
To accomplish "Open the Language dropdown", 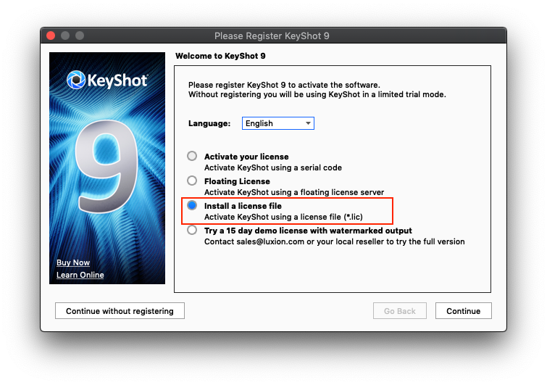I will pos(277,123).
